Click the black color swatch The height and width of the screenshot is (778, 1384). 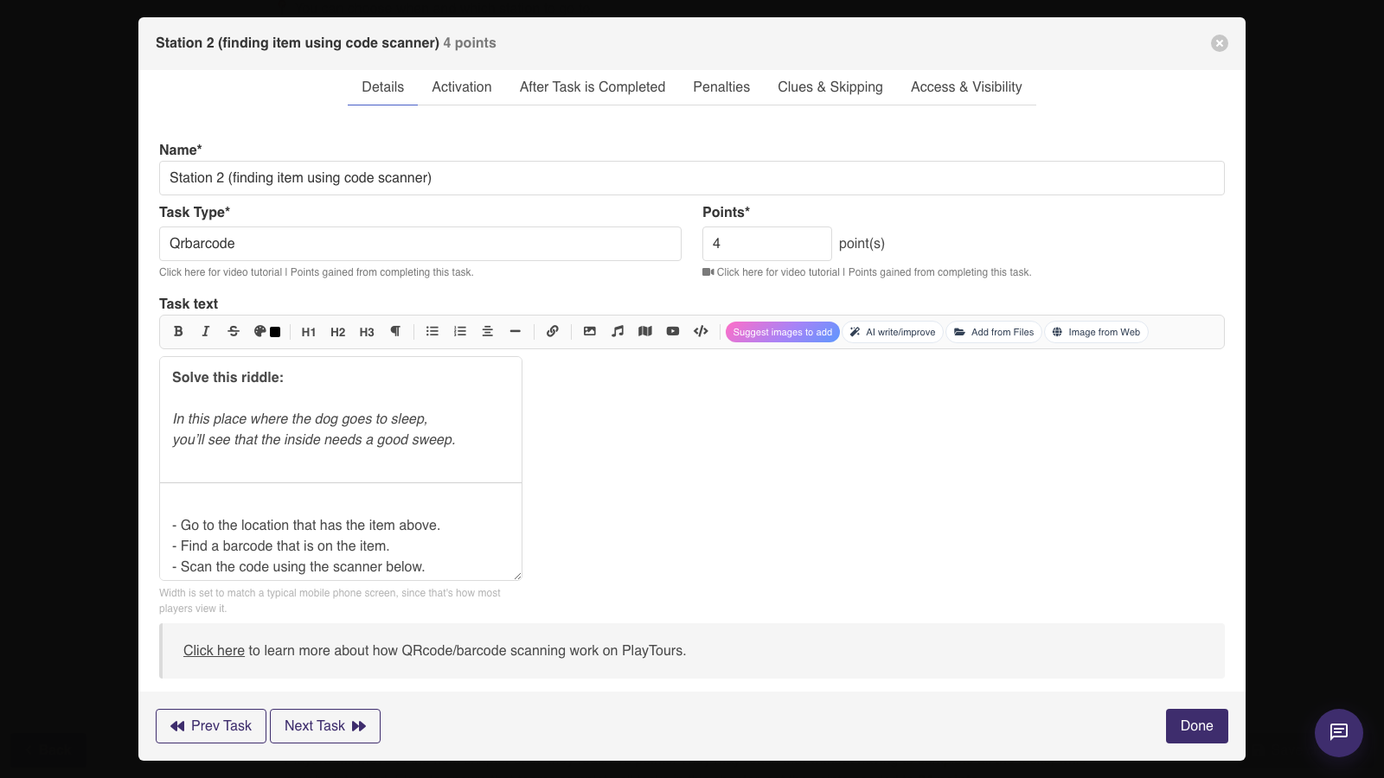[275, 332]
